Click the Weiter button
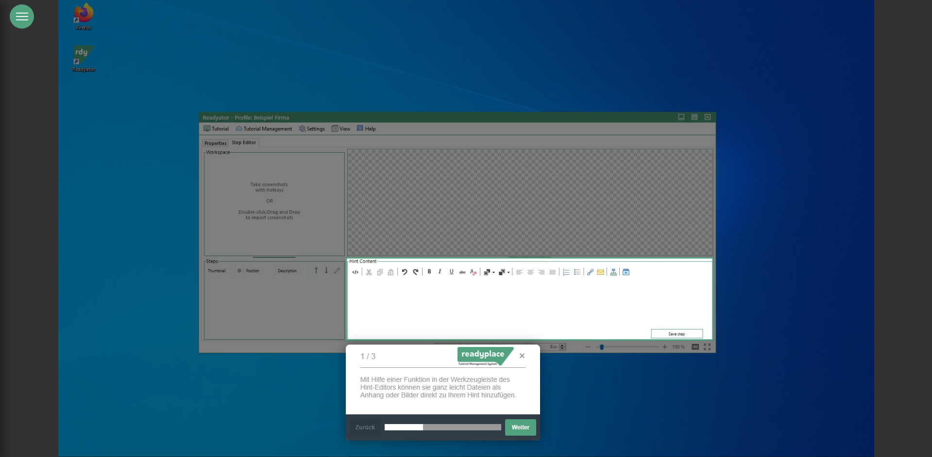The width and height of the screenshot is (932, 457). point(520,427)
